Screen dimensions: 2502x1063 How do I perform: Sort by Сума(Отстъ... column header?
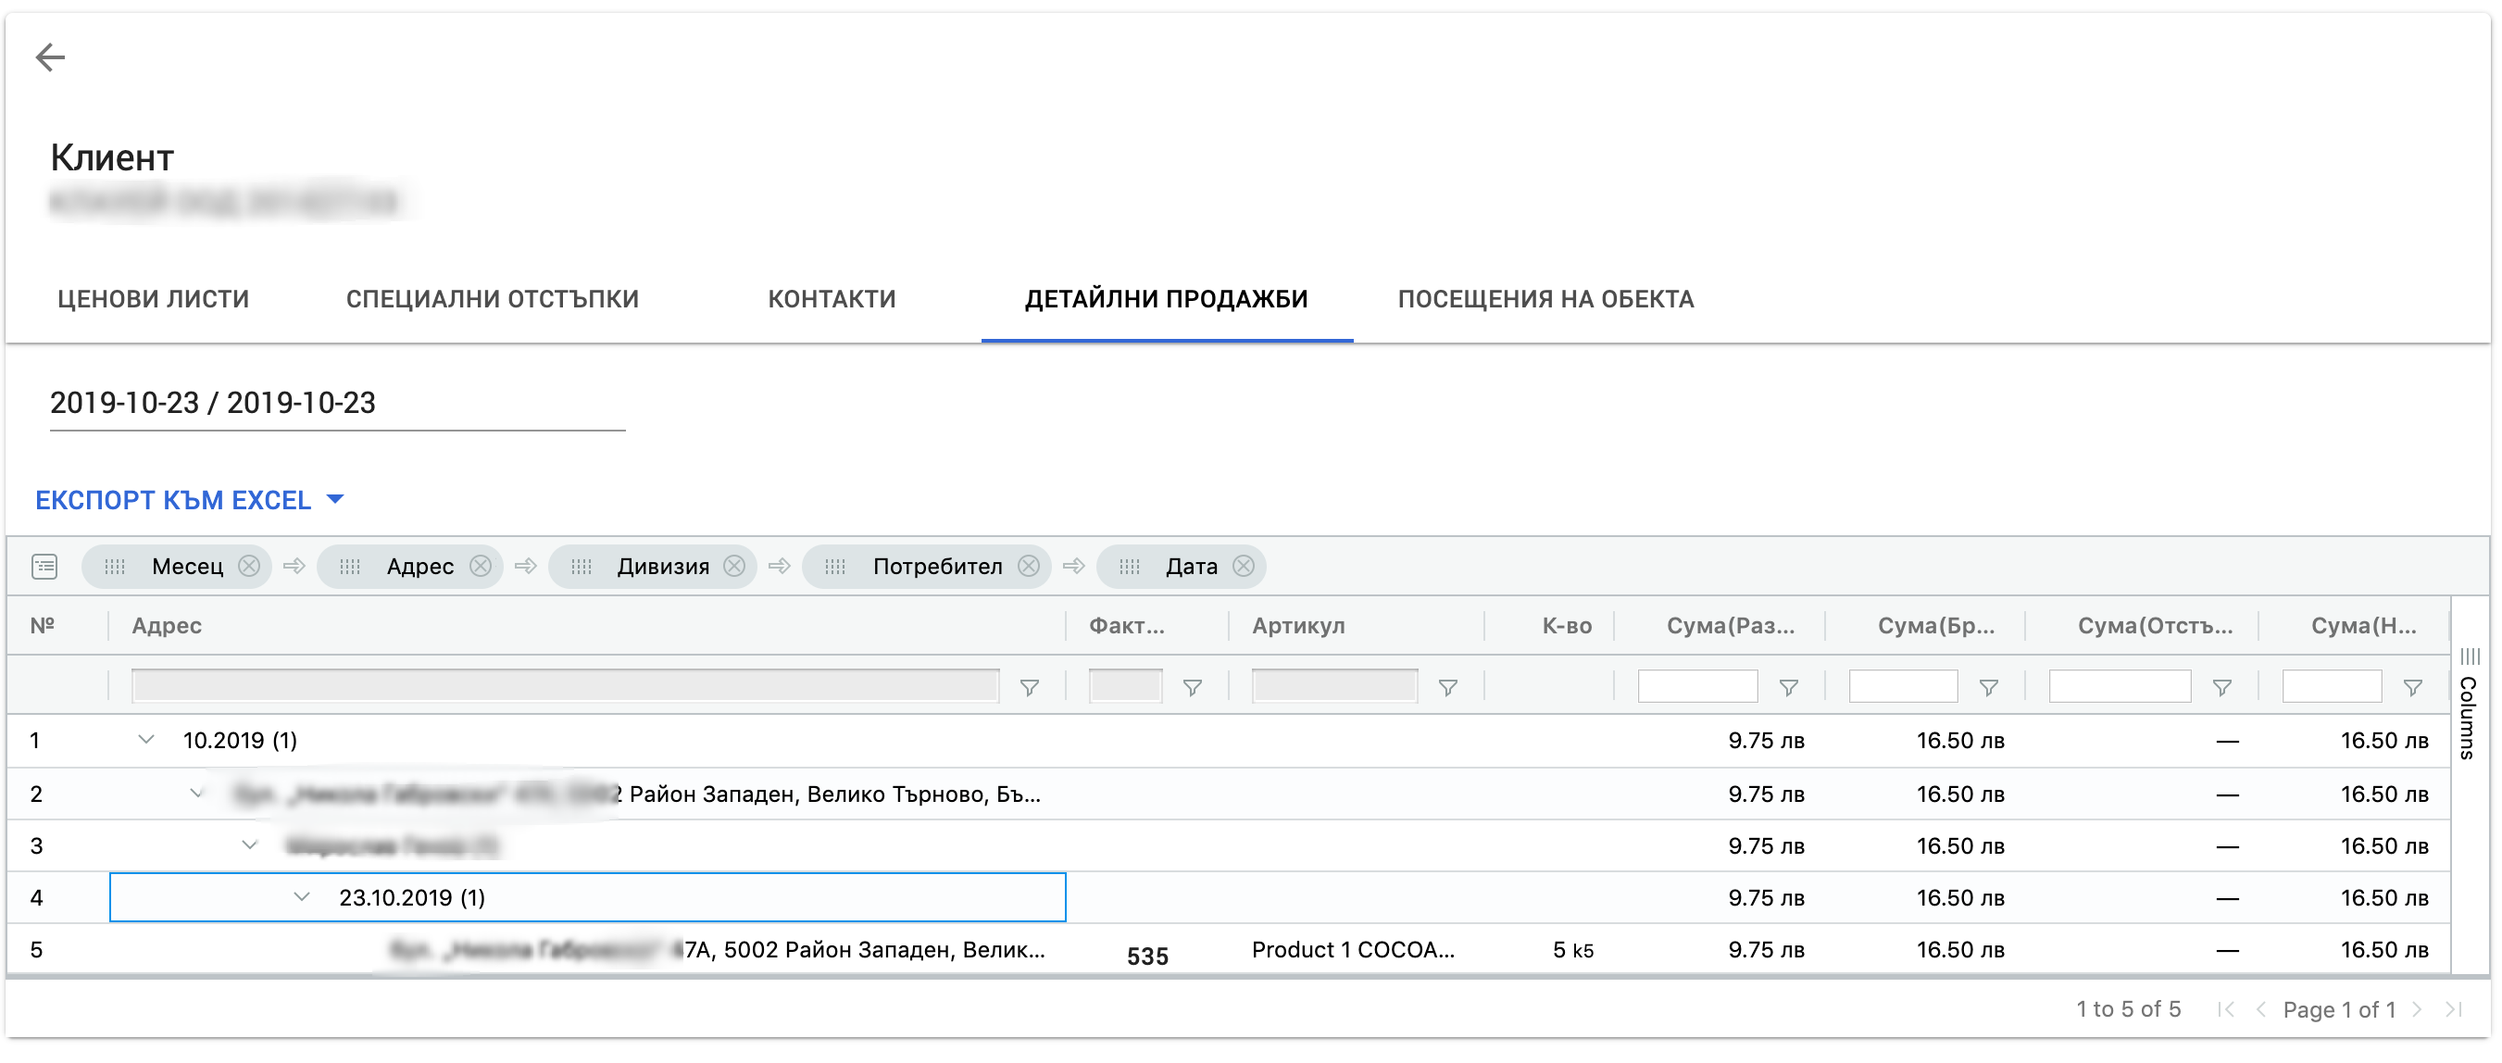pos(2154,625)
